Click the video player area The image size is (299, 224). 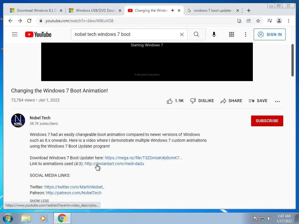[147, 62]
